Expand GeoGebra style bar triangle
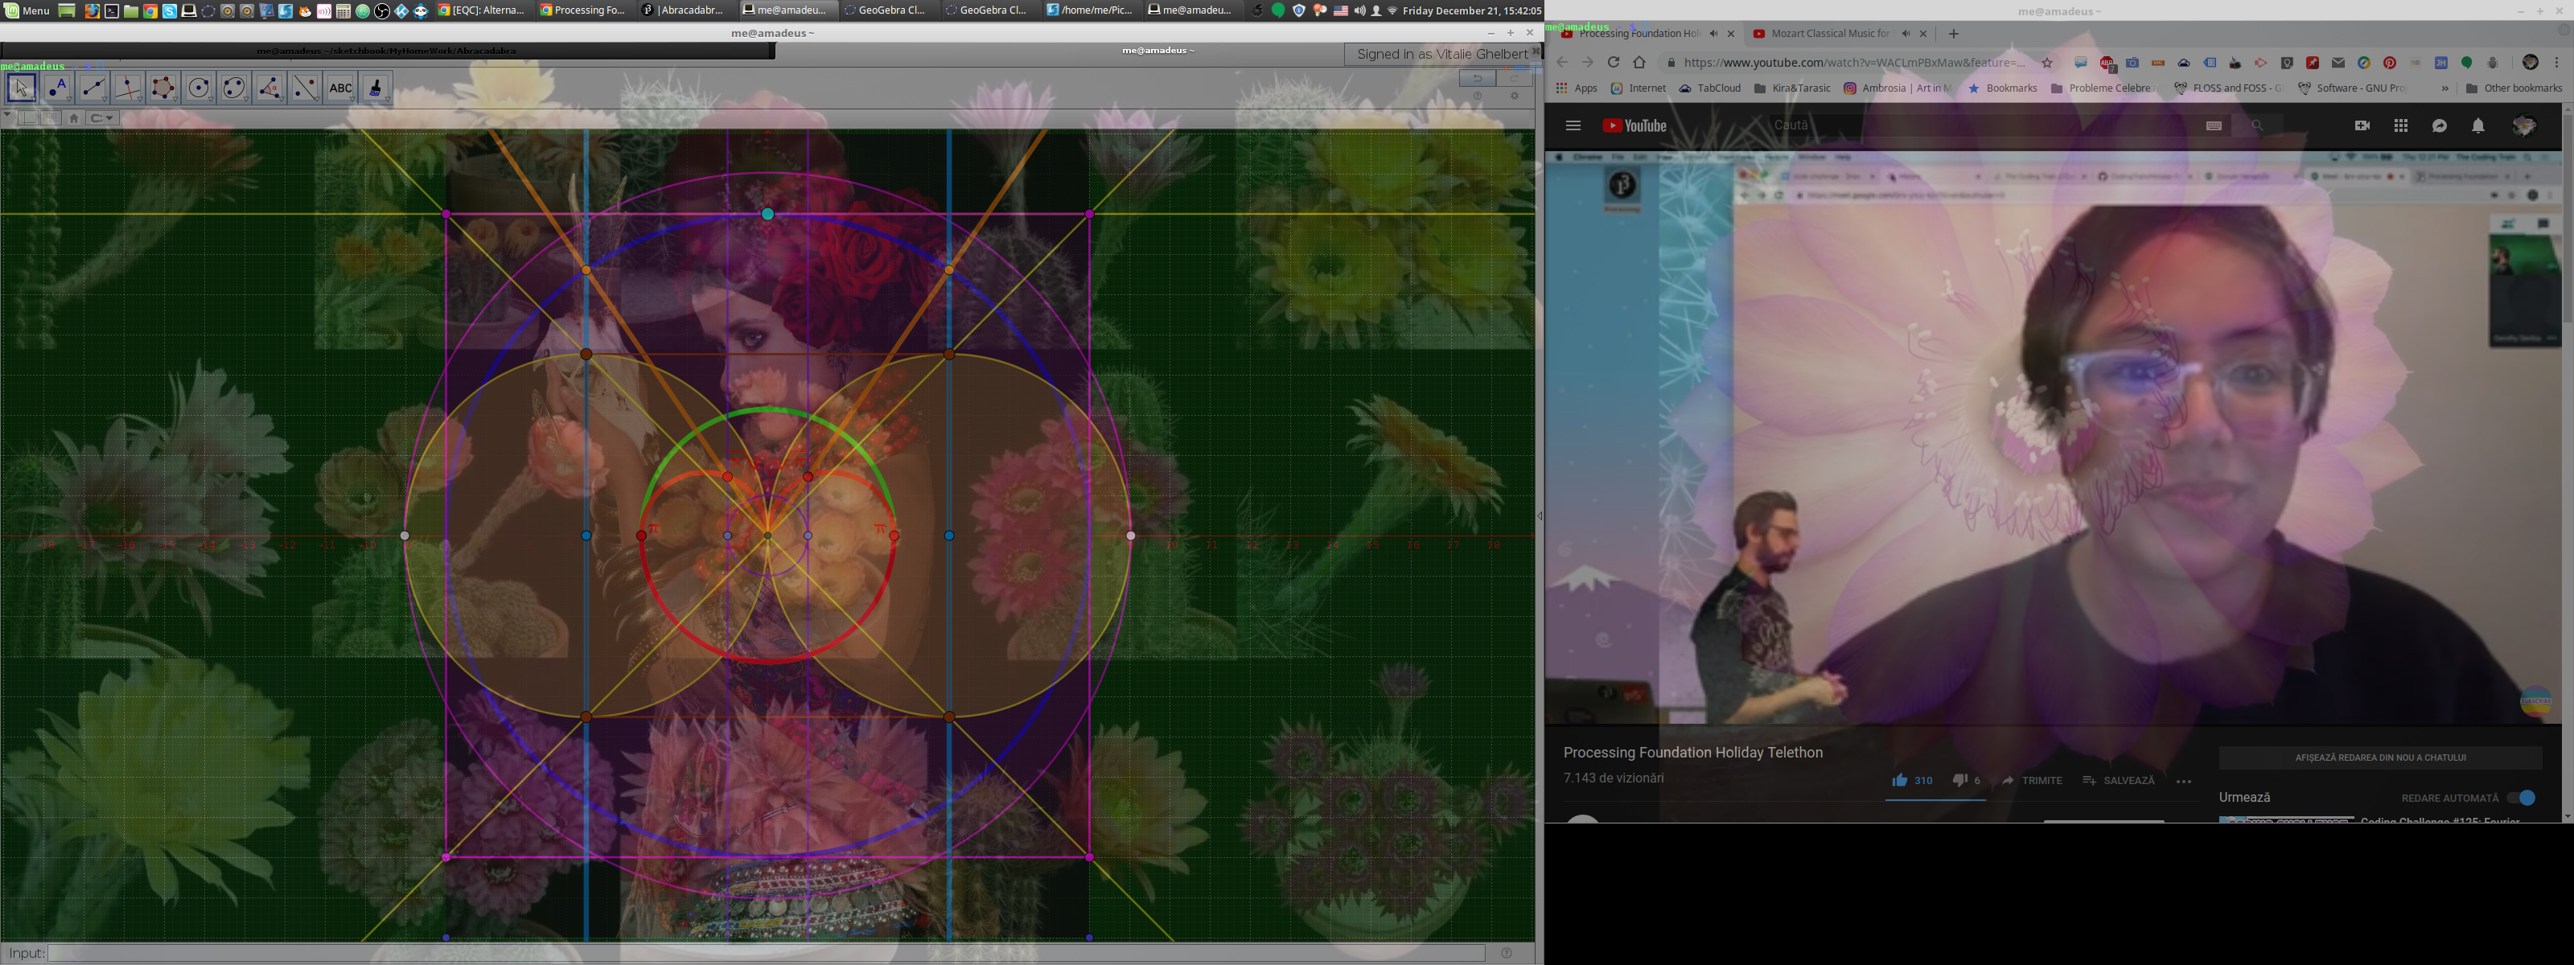The width and height of the screenshot is (2574, 965). (8, 116)
